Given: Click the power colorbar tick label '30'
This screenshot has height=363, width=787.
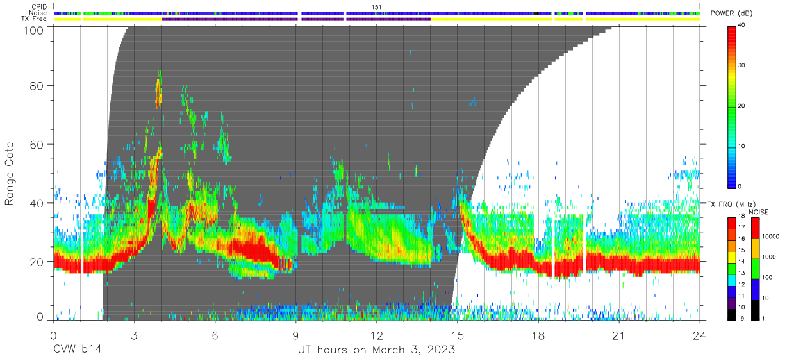Looking at the screenshot, I should 743,66.
